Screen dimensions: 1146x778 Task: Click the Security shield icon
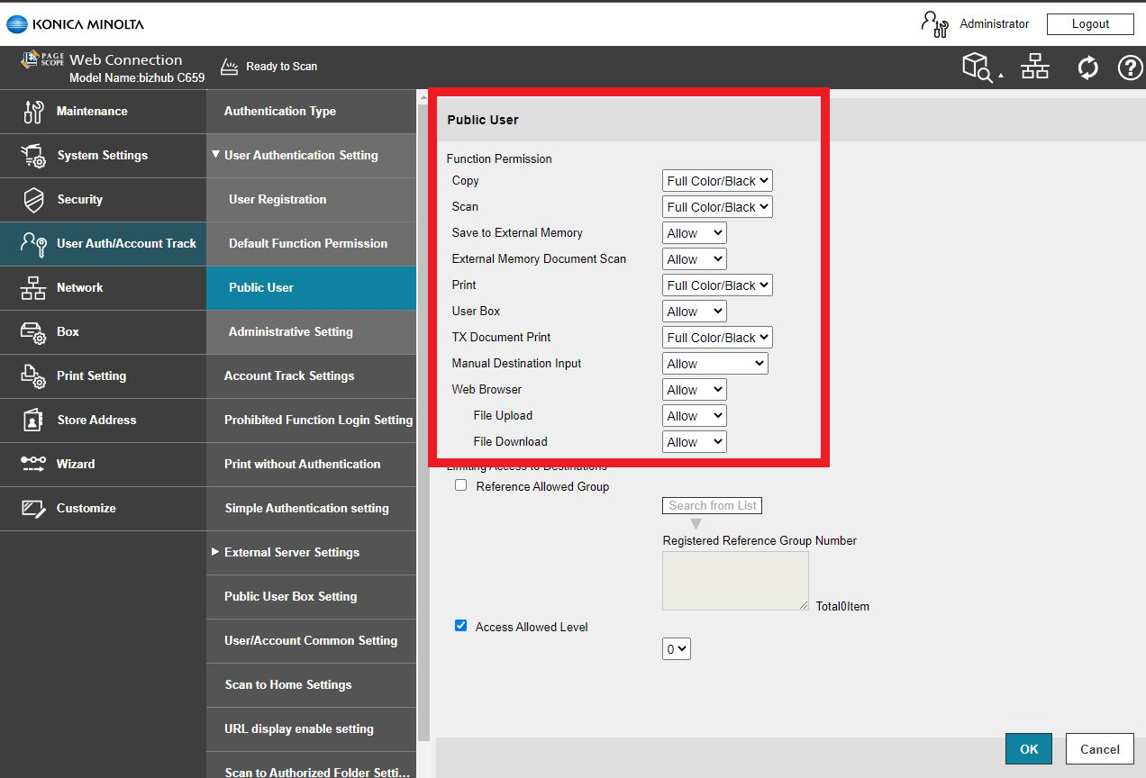33,200
